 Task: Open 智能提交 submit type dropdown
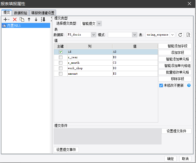tap(99, 24)
